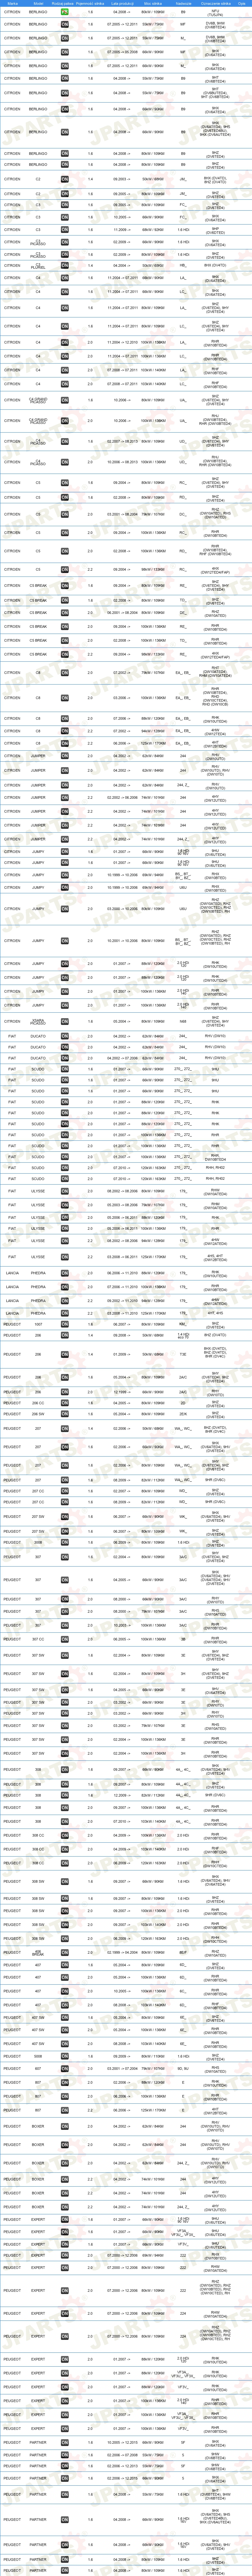Click the DN fuel icon in XSARA PICASSO row
Image resolution: width=252 pixels, height=2576 pixels.
65,1021
